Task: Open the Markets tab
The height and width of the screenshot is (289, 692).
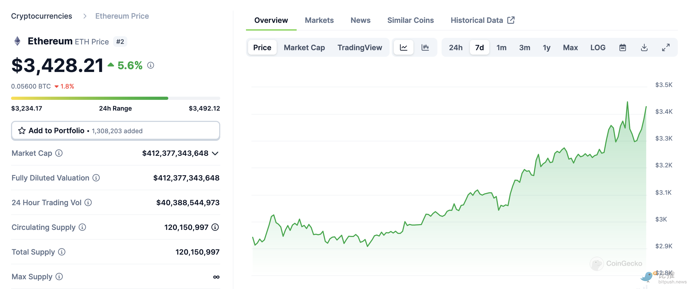Action: pos(319,20)
